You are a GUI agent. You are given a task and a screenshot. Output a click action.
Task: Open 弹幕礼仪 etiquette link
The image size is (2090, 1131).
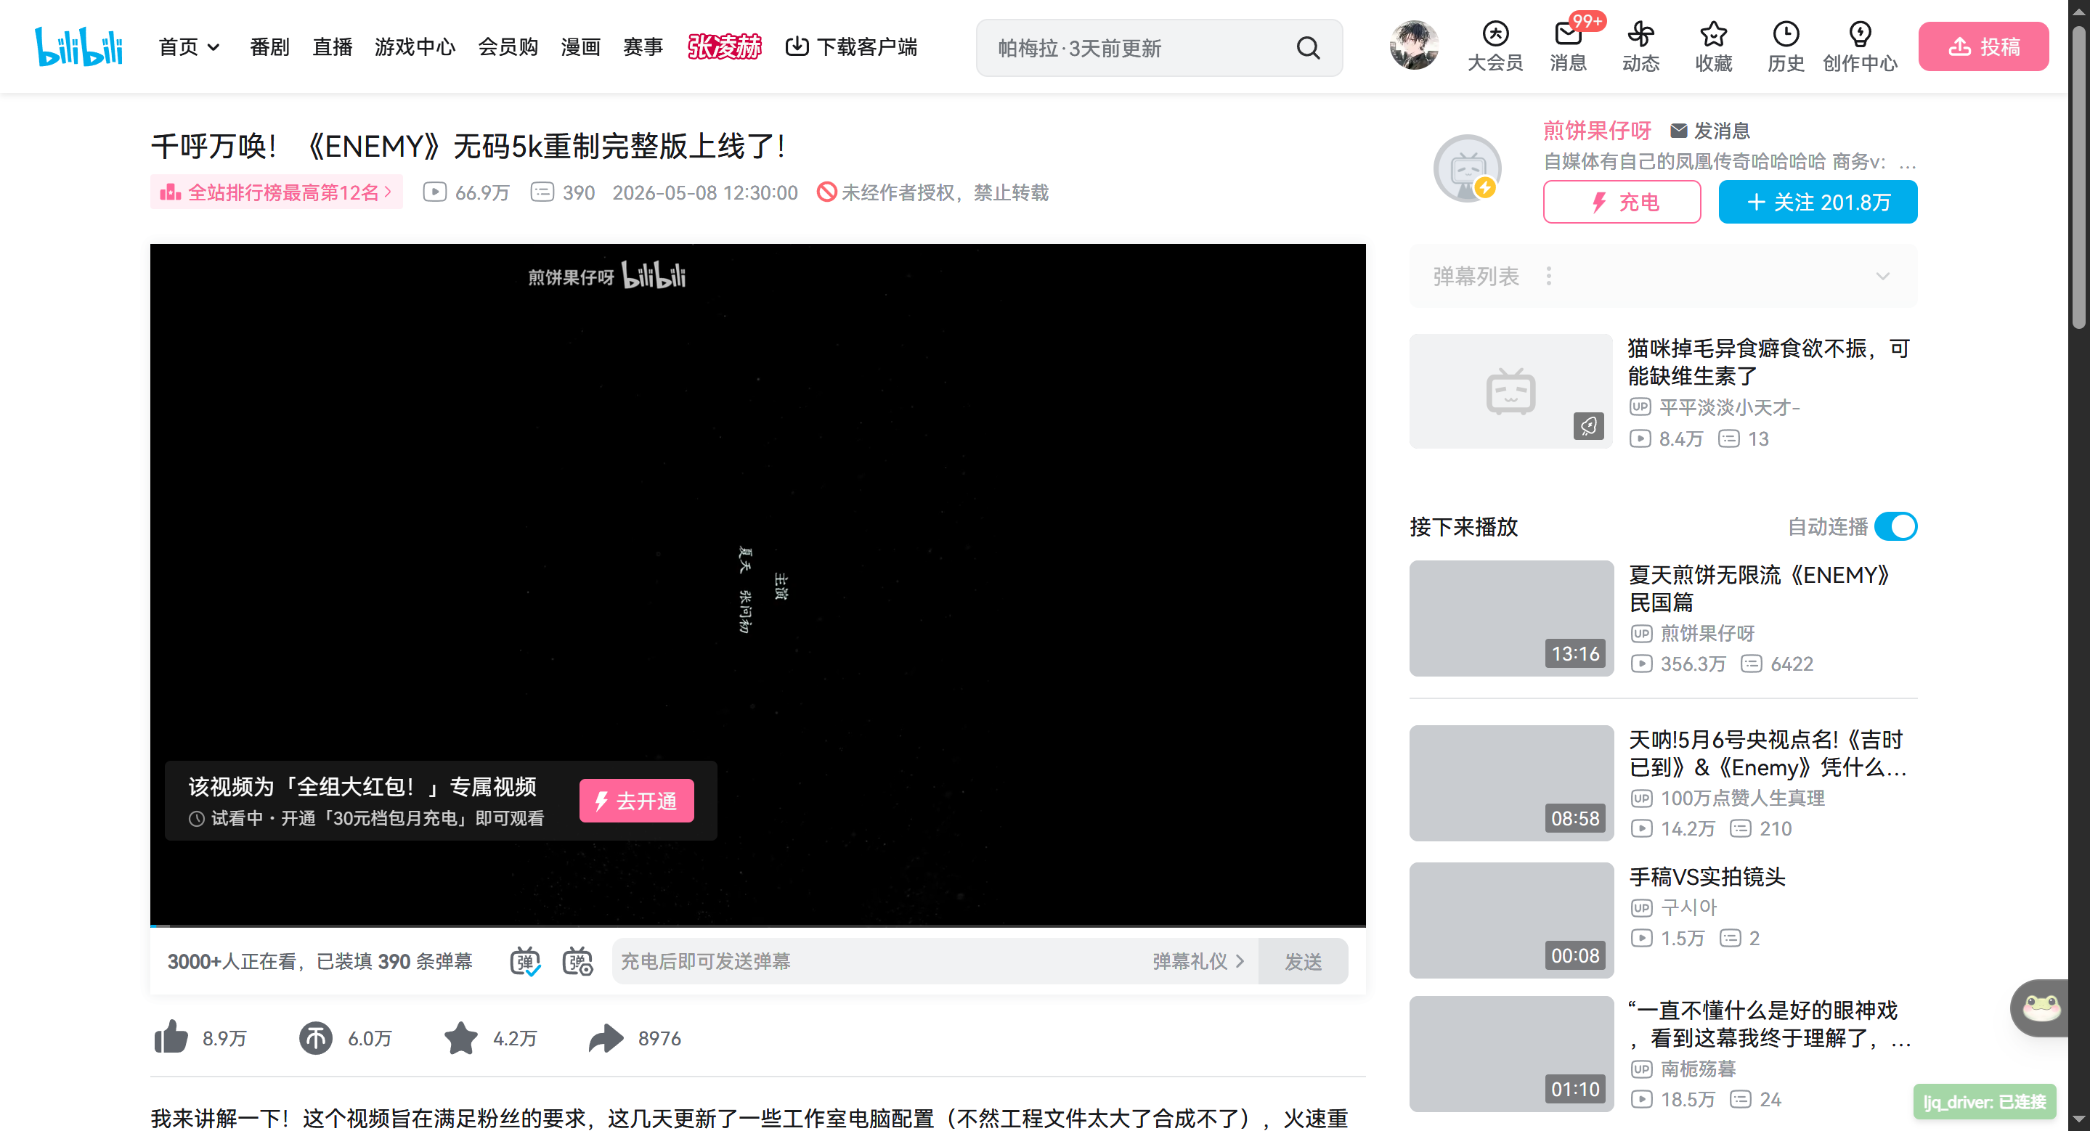[x=1198, y=960]
